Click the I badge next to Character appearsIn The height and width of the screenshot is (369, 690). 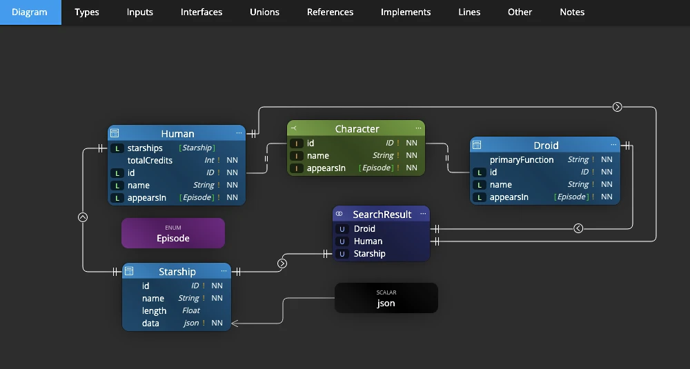[x=297, y=168]
